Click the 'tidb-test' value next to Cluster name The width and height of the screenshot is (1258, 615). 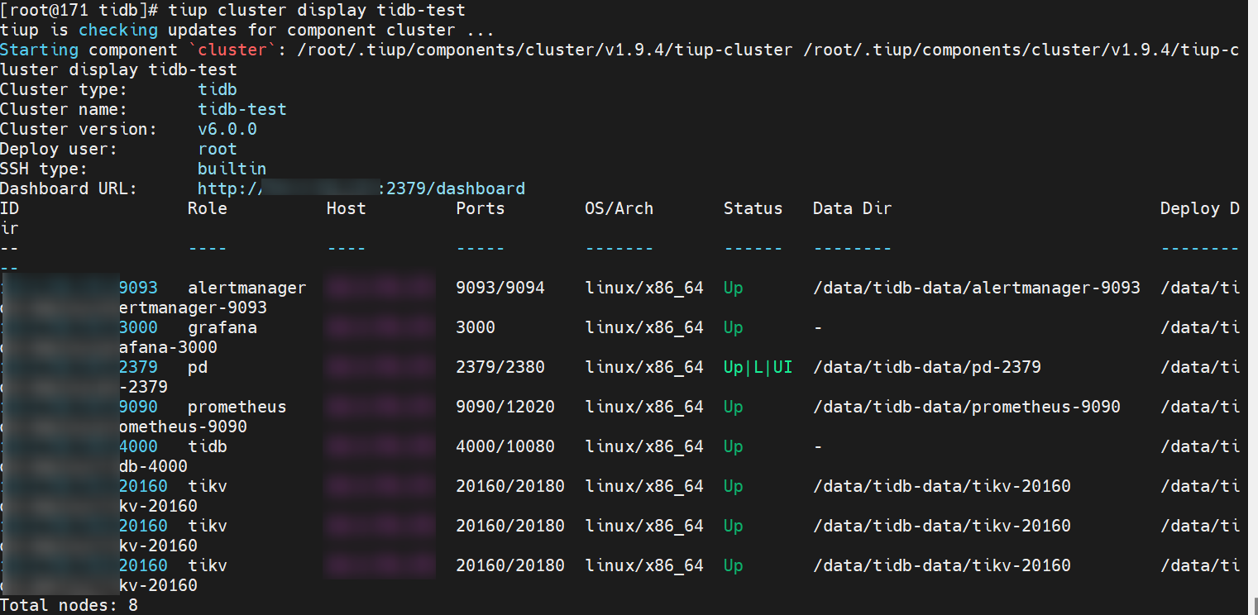242,109
